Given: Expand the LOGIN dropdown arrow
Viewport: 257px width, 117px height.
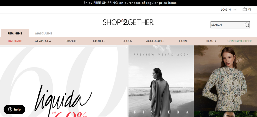Looking at the screenshot, I should pos(235,10).
